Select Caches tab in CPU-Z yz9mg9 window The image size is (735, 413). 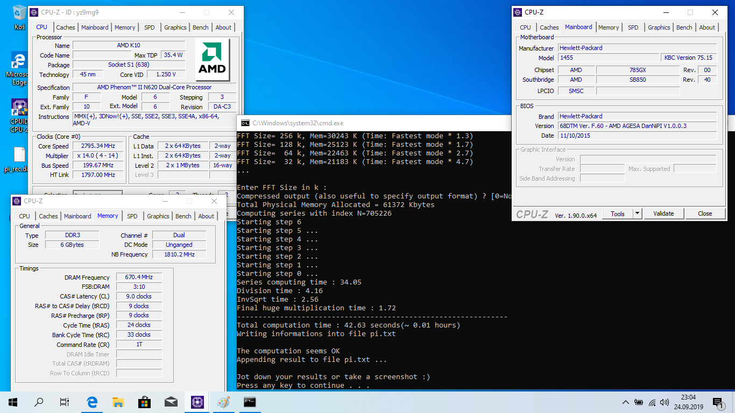pyautogui.click(x=66, y=27)
